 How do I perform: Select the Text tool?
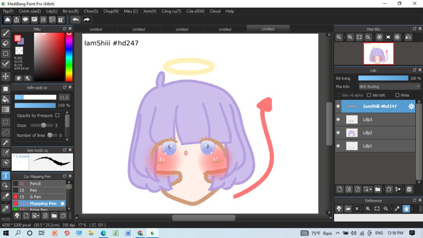[x=5, y=176]
